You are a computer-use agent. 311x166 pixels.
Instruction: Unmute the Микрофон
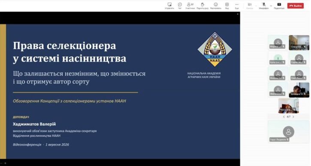[x=264, y=6]
